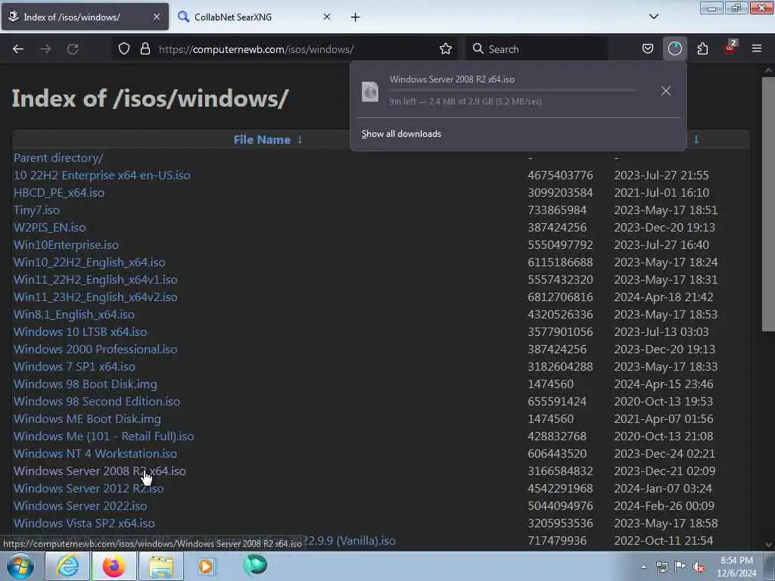The image size is (775, 581).
Task: Go back using the browser back arrow
Action: click(18, 49)
